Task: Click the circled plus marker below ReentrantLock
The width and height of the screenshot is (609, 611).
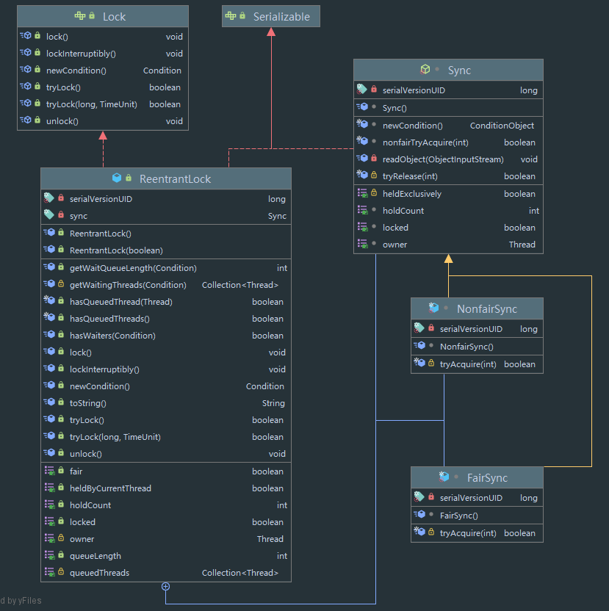Action: pos(166,586)
